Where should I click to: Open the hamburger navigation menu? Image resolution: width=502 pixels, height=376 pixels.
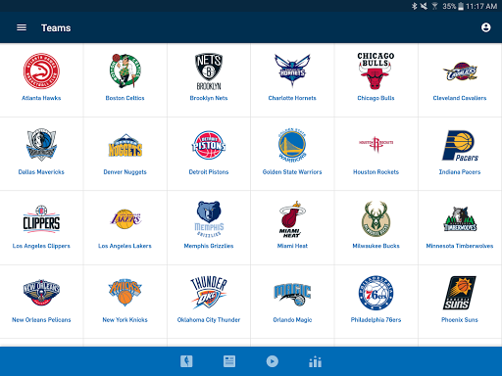[x=22, y=27]
